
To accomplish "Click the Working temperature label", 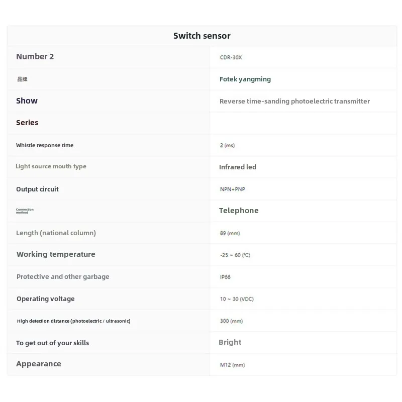I will coord(56,254).
